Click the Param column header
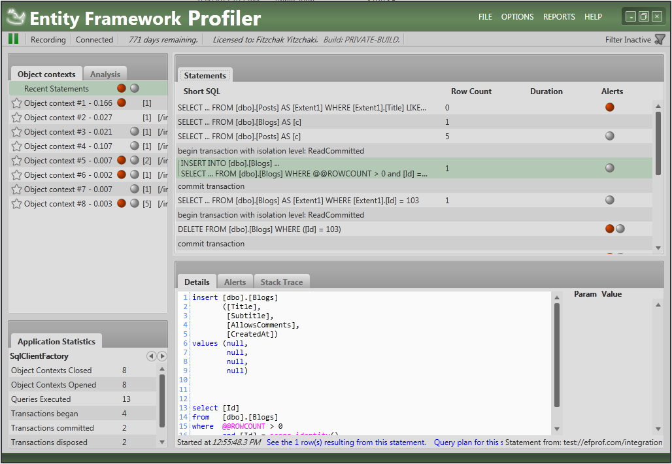 pyautogui.click(x=585, y=294)
